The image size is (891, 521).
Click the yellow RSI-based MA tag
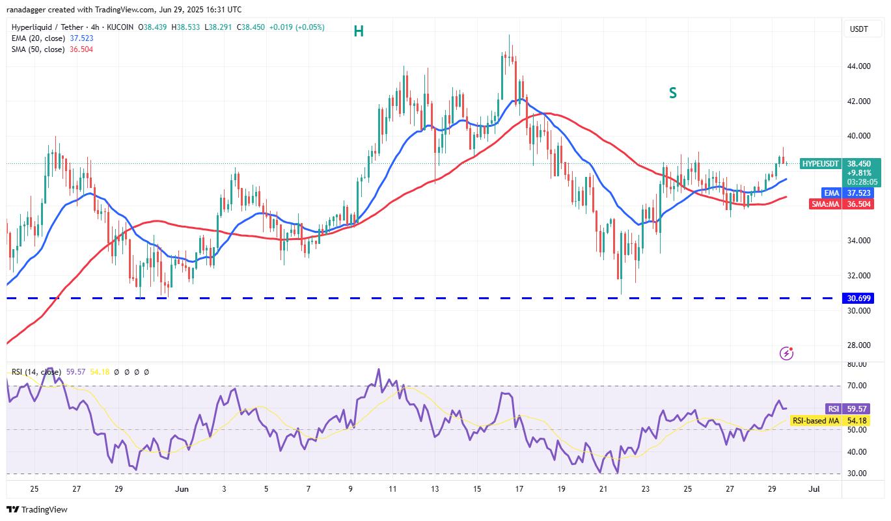pyautogui.click(x=815, y=421)
